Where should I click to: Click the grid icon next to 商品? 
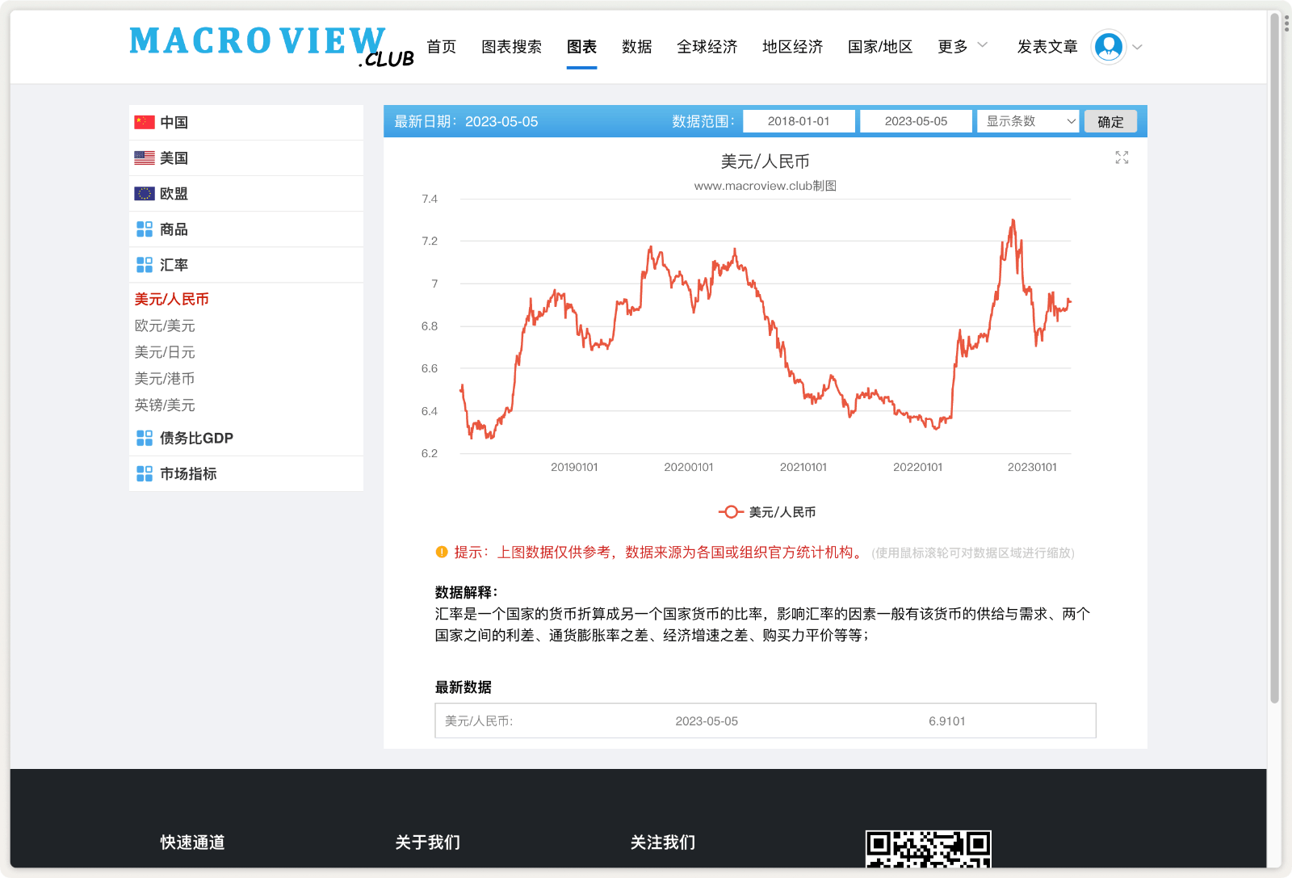[x=143, y=229]
